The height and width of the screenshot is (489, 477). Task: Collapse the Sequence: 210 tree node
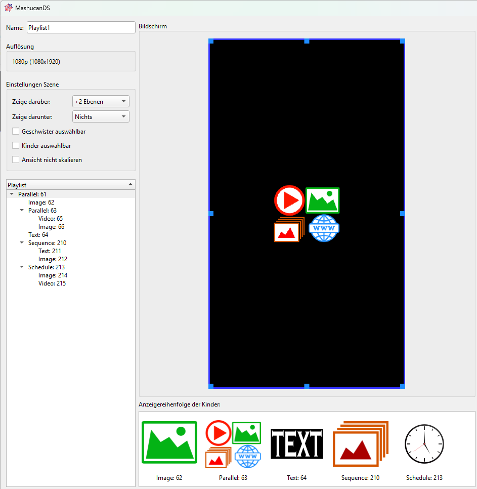(x=22, y=243)
